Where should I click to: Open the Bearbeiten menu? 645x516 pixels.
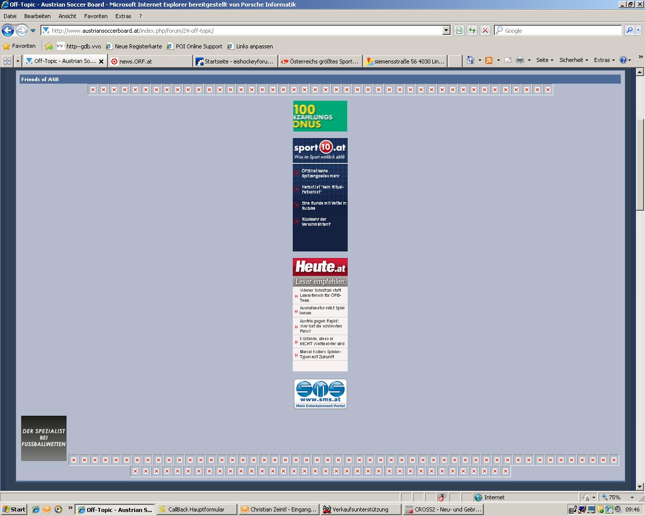[x=37, y=16]
